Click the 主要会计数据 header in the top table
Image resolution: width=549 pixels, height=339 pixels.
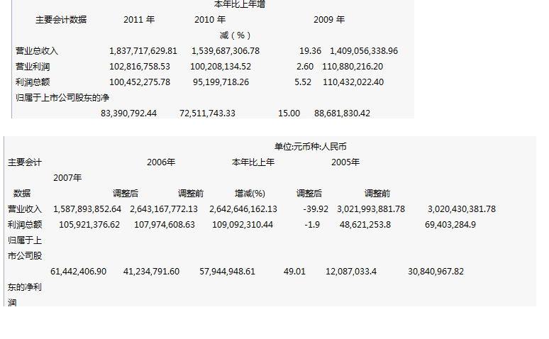tap(61, 19)
